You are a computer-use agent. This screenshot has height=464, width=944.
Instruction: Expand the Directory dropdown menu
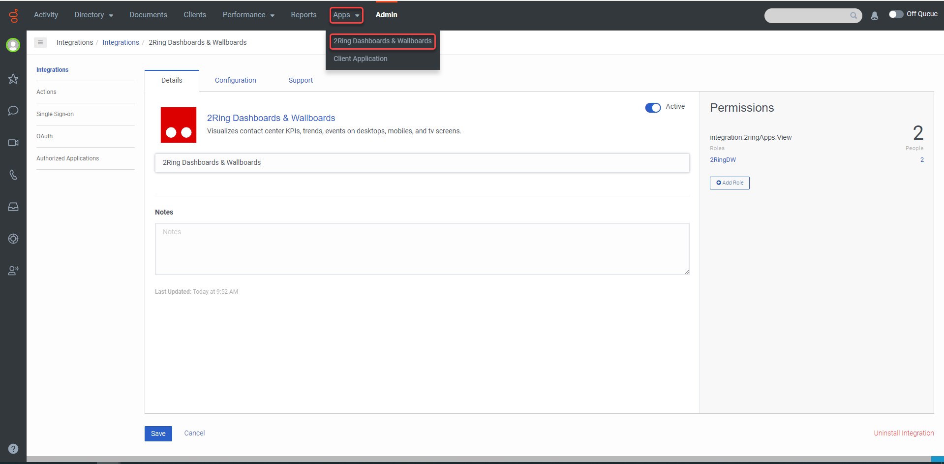pos(93,15)
